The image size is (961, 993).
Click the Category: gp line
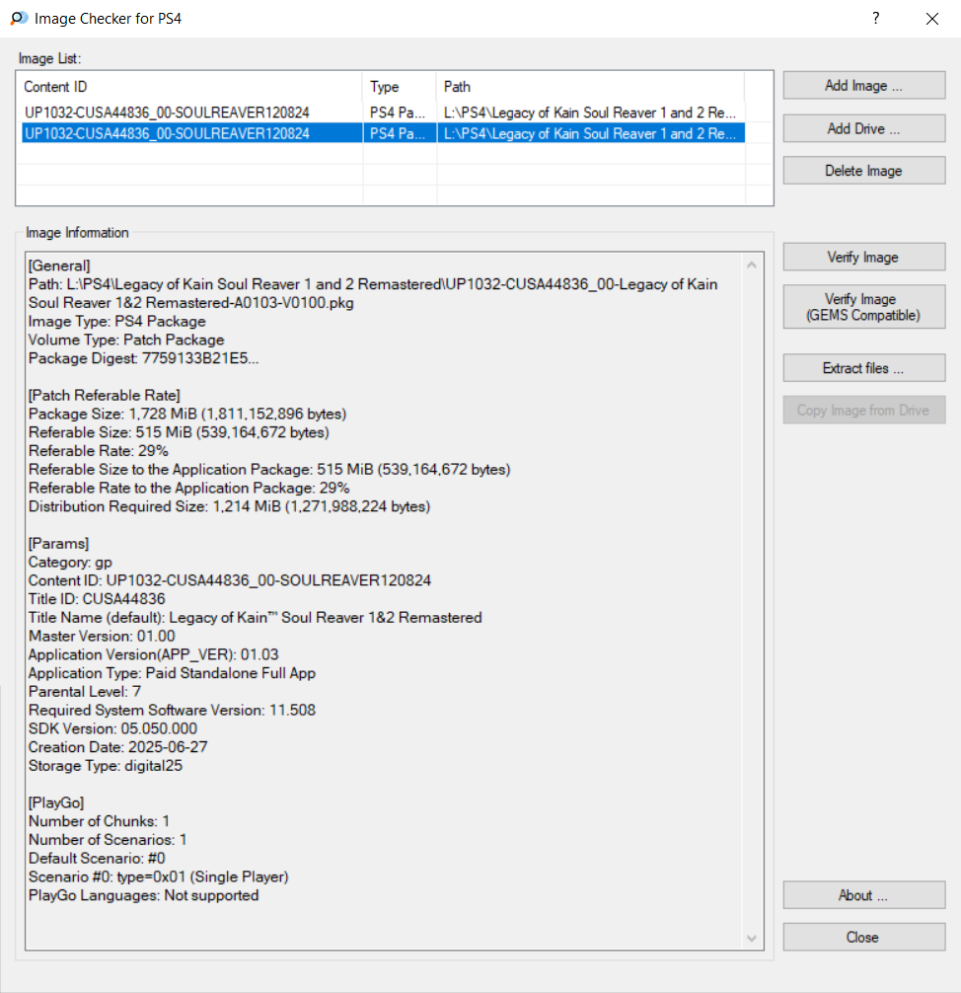[x=70, y=563]
